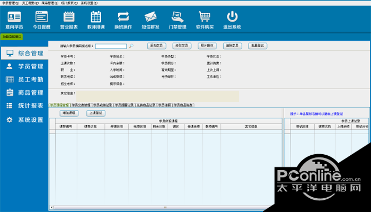Select 员工考勤 in the sidebar
Screen dimensions: 371x212
(24, 79)
